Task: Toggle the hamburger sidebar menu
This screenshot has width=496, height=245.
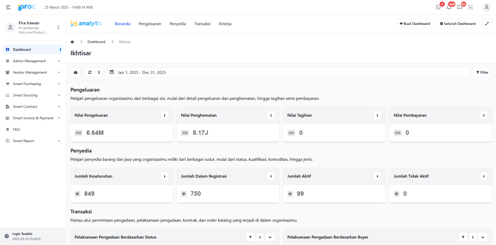Action: point(8,7)
